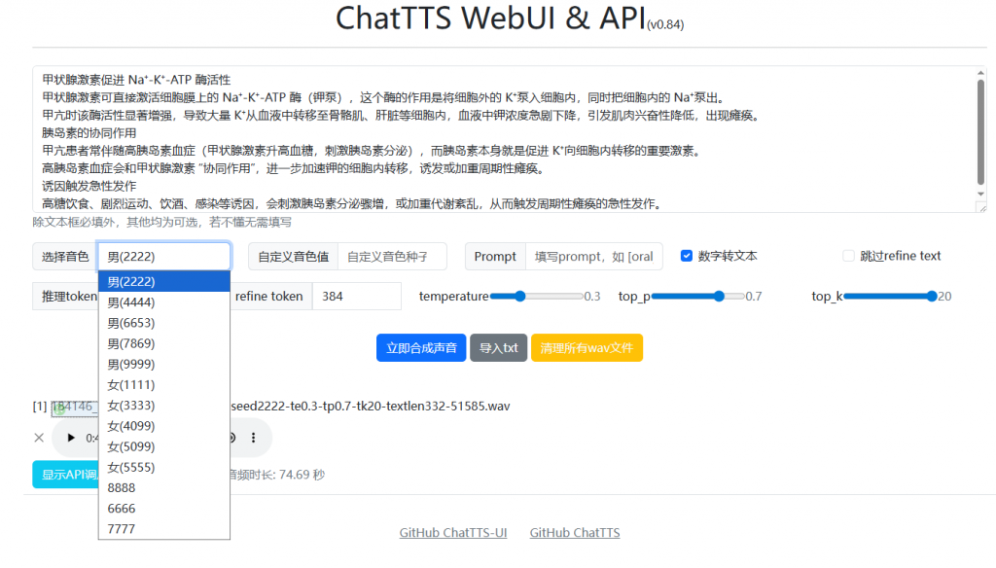Open the GitHub ChatTTS-UI link
The width and height of the screenshot is (996, 568).
click(452, 533)
